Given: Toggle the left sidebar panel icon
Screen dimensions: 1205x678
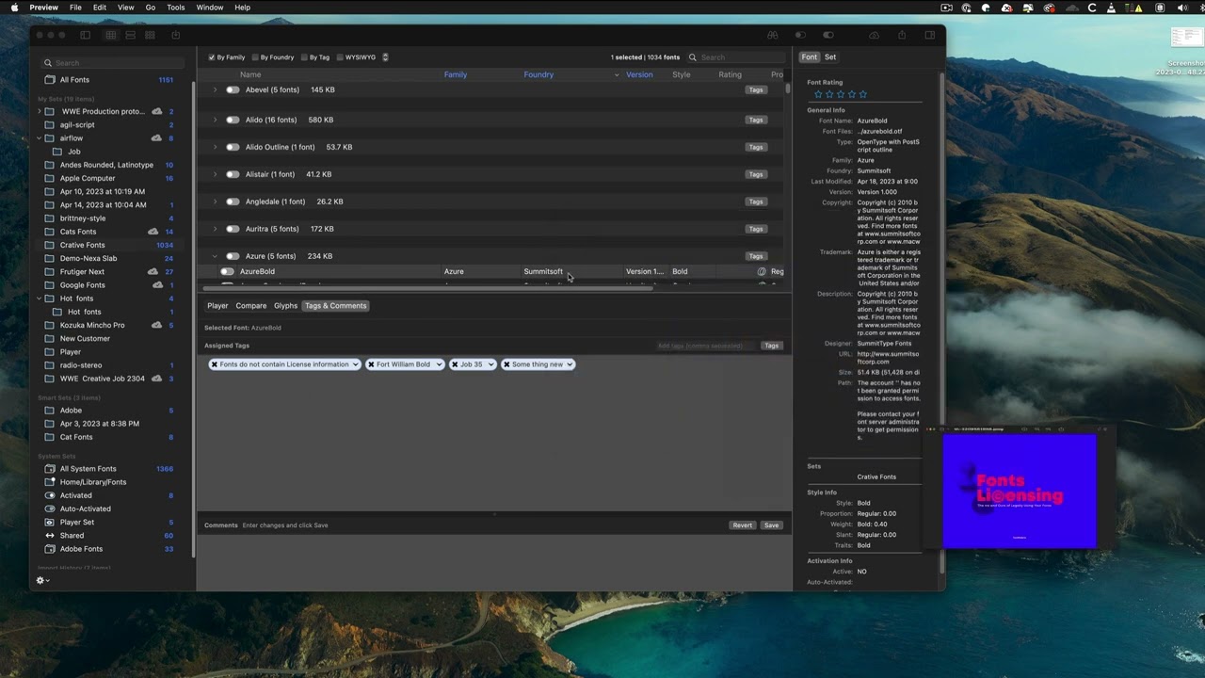Looking at the screenshot, I should 85,35.
